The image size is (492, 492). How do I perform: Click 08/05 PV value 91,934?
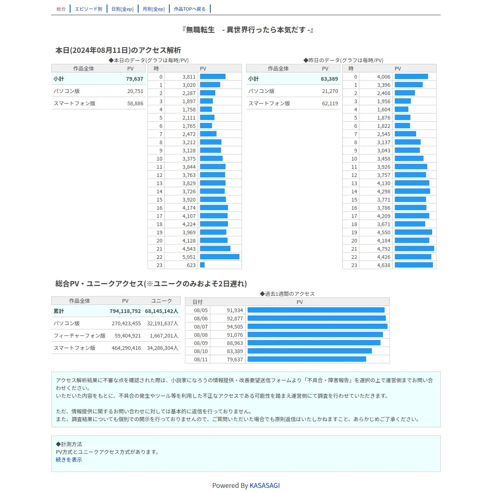235,311
